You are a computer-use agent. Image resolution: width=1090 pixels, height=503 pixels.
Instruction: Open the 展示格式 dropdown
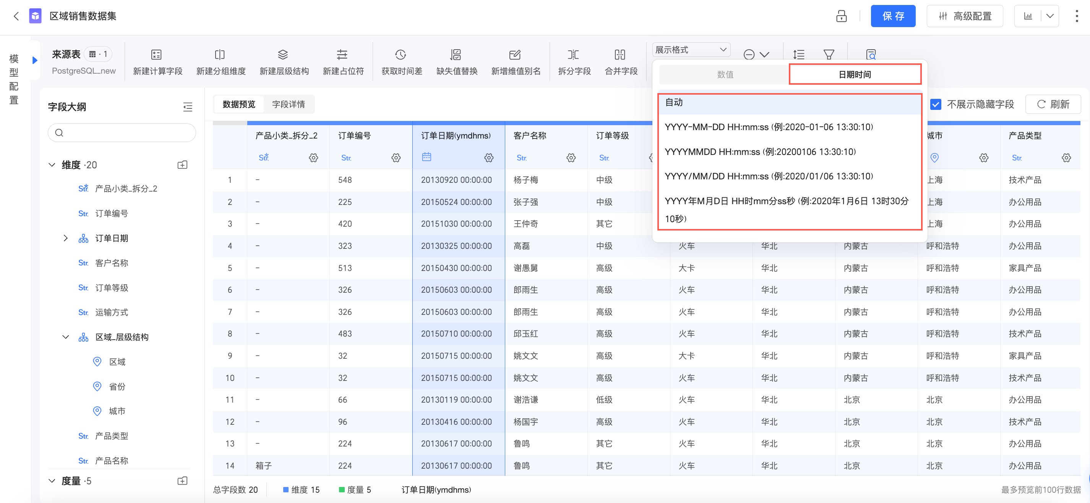pos(691,50)
